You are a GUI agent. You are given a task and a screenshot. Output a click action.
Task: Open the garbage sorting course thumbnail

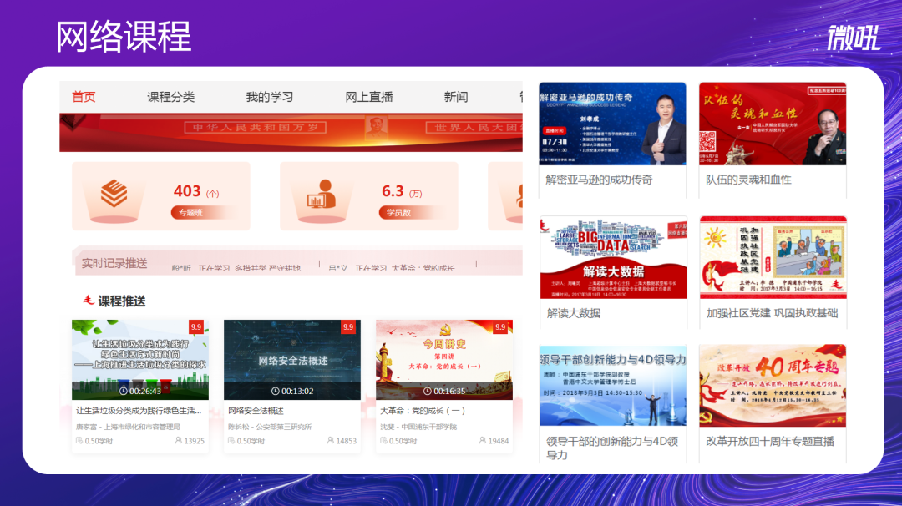tap(140, 360)
